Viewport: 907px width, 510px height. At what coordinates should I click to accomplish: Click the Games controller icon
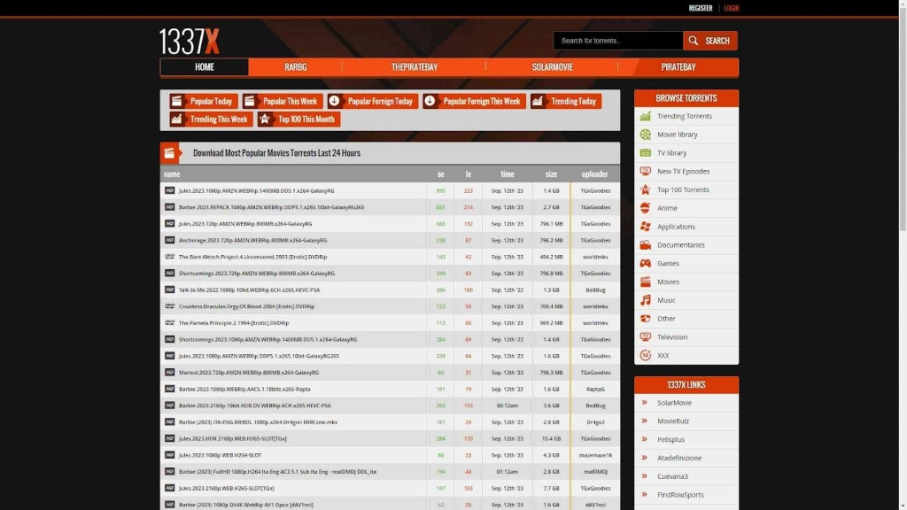coord(646,263)
